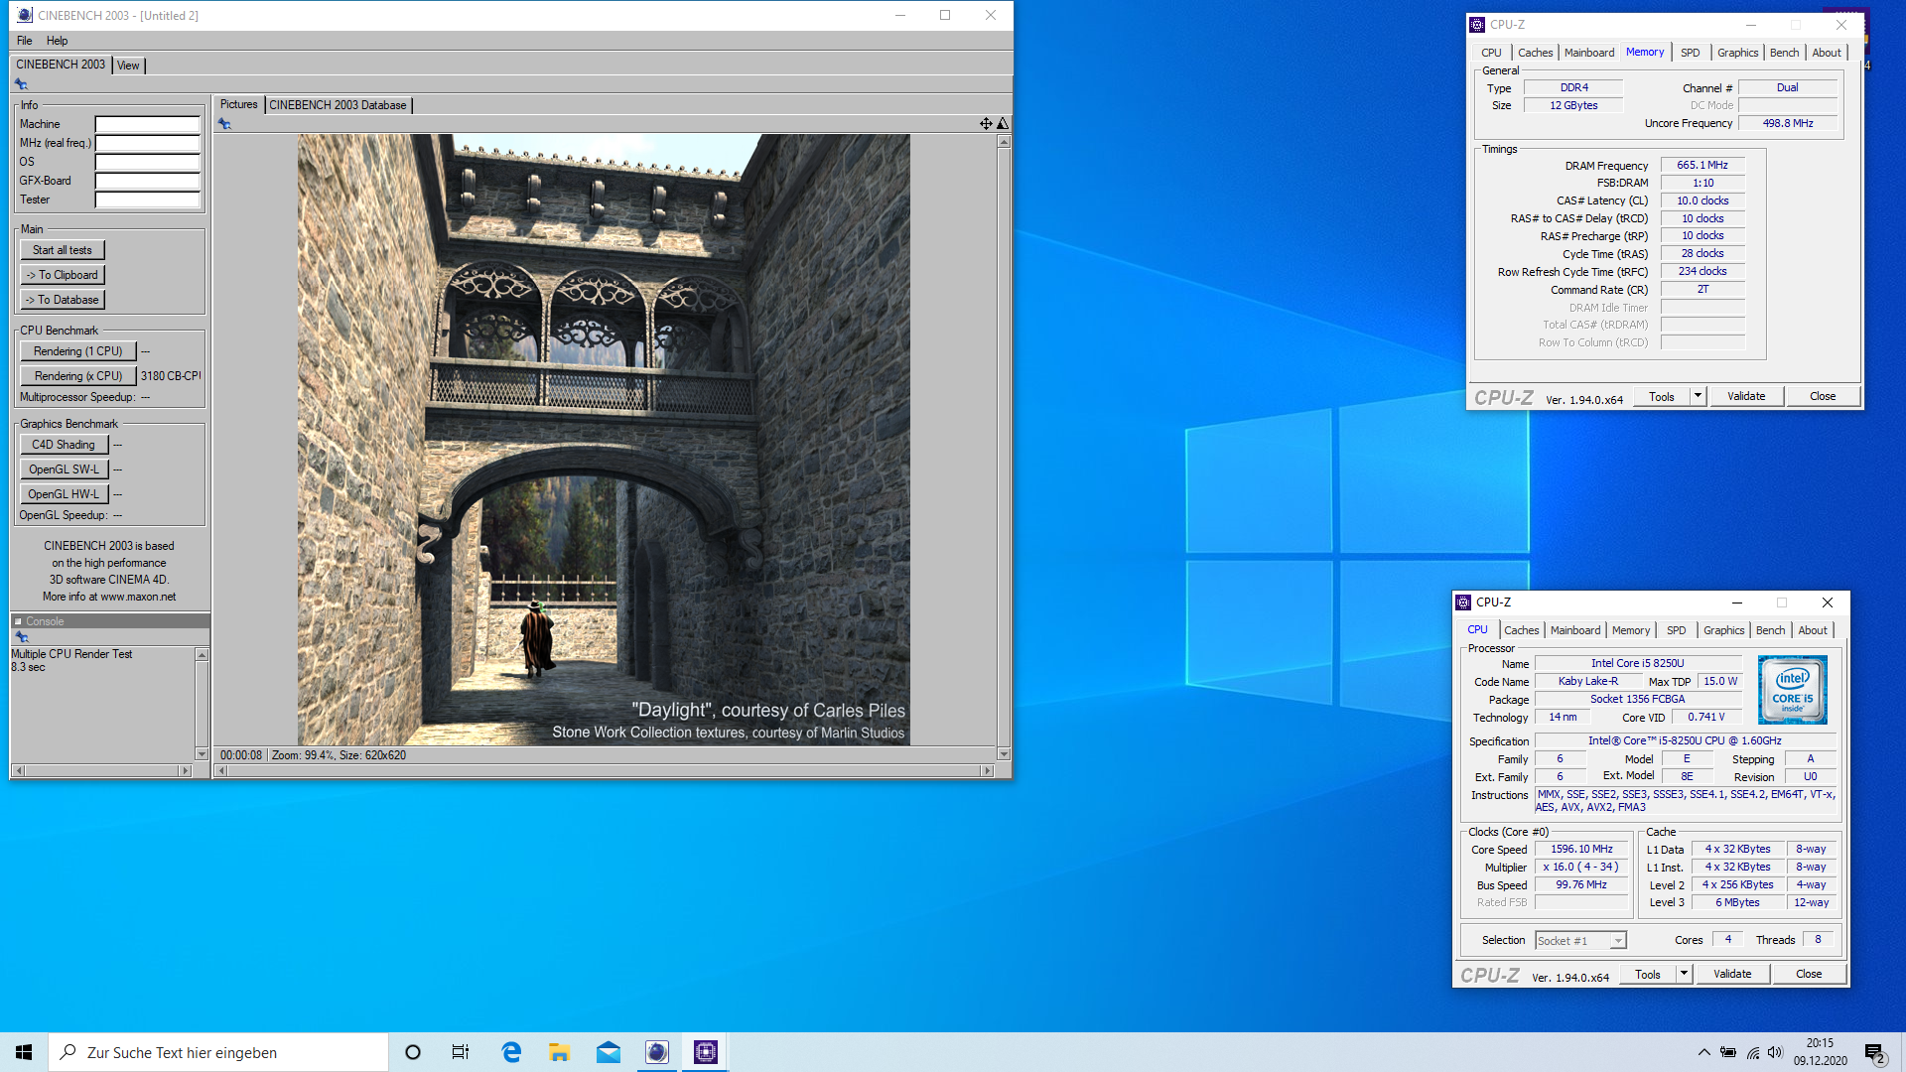This screenshot has width=1906, height=1072.
Task: Open volume icon in system tray
Action: point(1775,1052)
